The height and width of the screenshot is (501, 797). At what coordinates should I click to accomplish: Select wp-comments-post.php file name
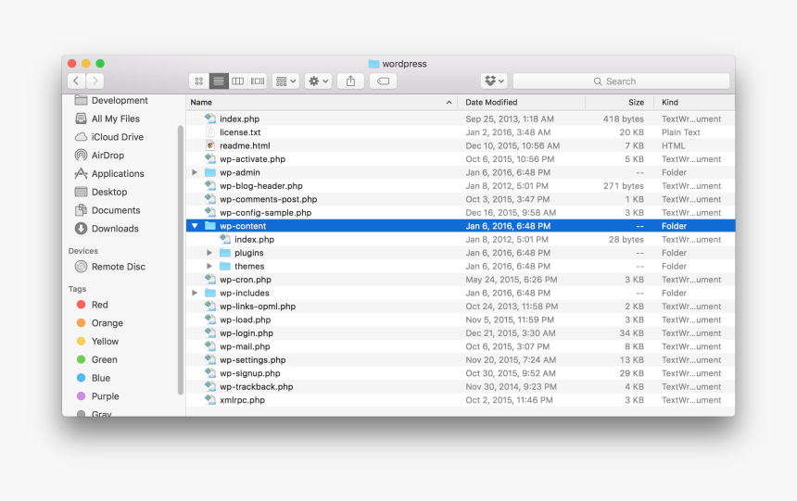click(x=269, y=199)
